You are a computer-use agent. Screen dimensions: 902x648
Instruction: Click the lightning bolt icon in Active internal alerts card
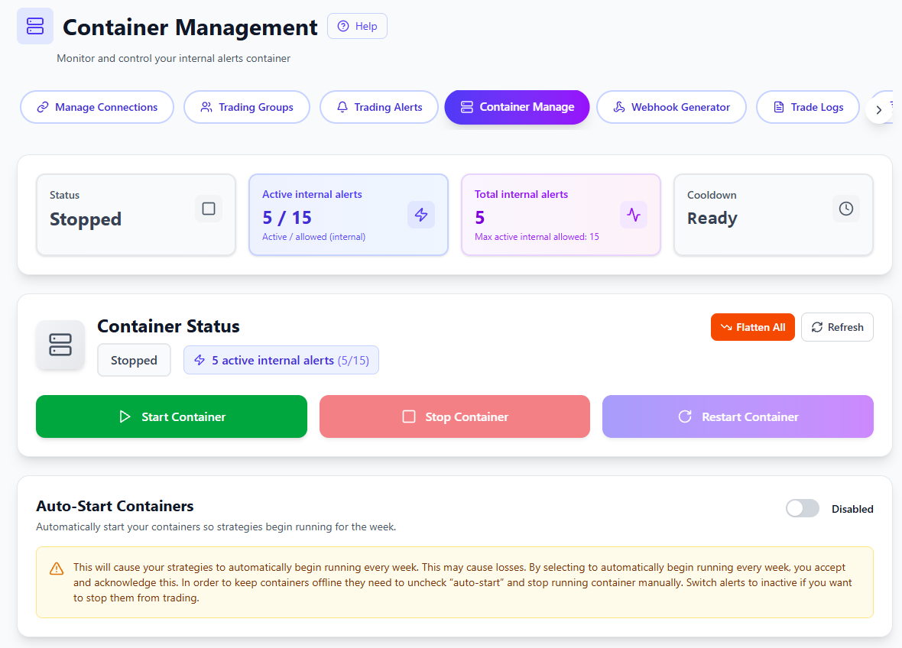pyautogui.click(x=421, y=215)
